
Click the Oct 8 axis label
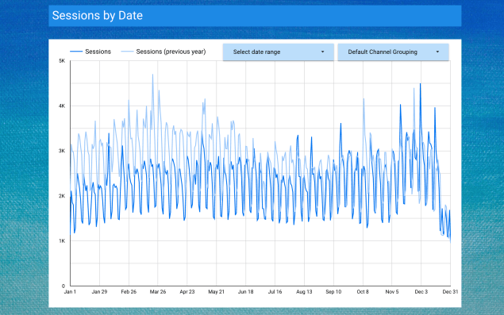tap(363, 292)
